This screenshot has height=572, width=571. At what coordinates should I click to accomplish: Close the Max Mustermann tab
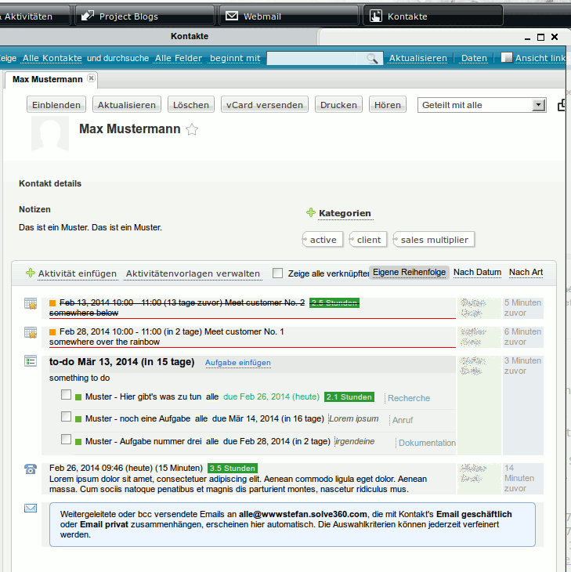(x=91, y=78)
